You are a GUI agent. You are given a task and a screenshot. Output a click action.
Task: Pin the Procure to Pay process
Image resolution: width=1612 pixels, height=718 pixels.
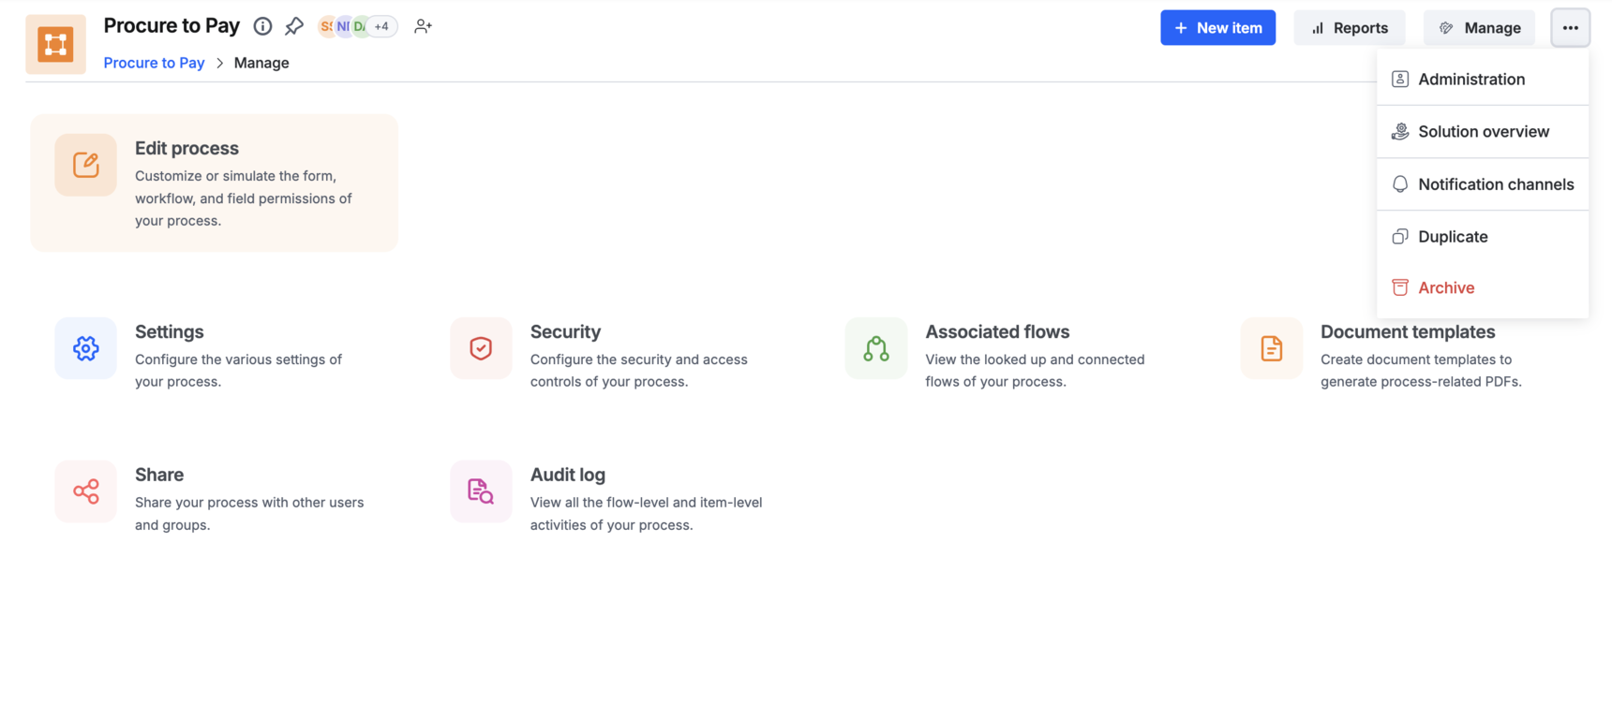[294, 26]
